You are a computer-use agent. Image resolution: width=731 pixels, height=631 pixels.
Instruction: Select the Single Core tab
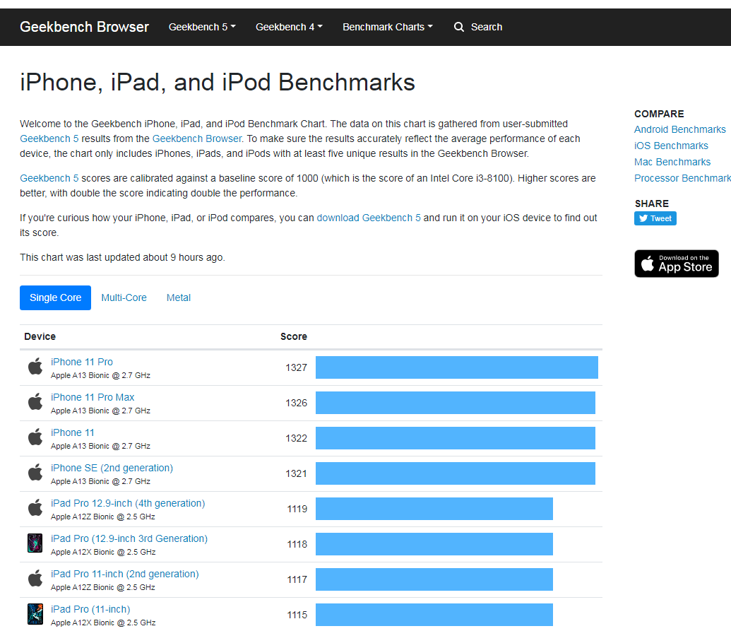coord(56,297)
